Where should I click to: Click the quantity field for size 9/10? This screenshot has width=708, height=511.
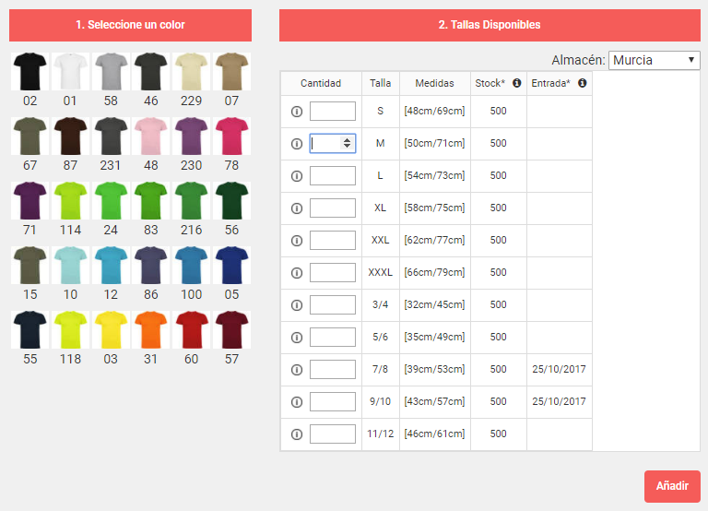pos(332,402)
